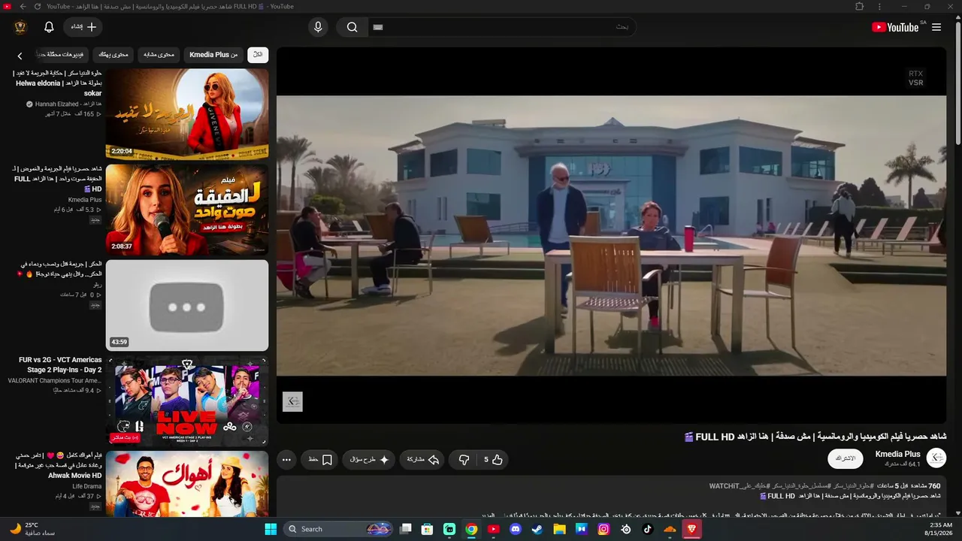This screenshot has height=541, width=962.
Task: Open the taskbar clock showing 2:35 AM
Action: pyautogui.click(x=940, y=529)
